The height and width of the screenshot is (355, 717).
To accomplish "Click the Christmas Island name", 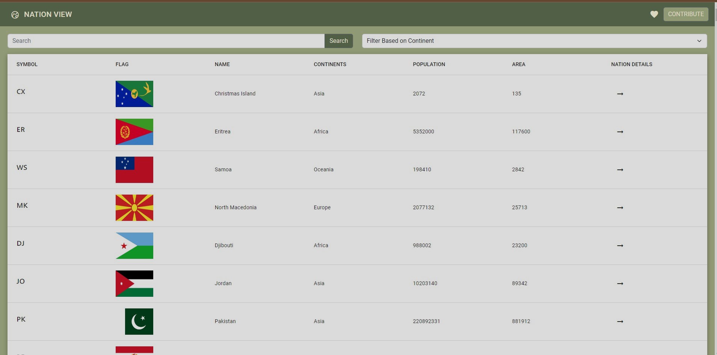I will tap(235, 94).
